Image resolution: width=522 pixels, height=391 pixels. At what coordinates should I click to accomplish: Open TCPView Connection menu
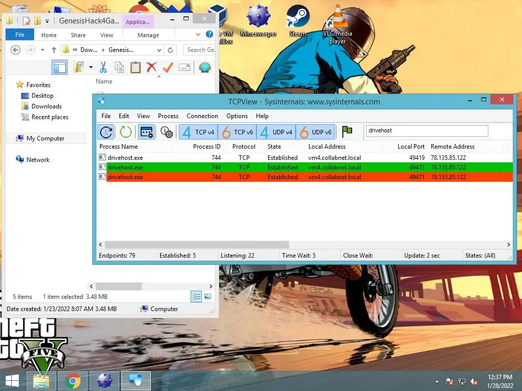(x=202, y=116)
